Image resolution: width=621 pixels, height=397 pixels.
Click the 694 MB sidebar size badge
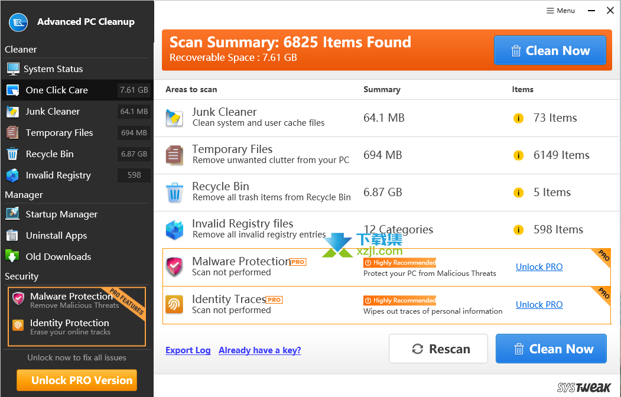tap(134, 132)
